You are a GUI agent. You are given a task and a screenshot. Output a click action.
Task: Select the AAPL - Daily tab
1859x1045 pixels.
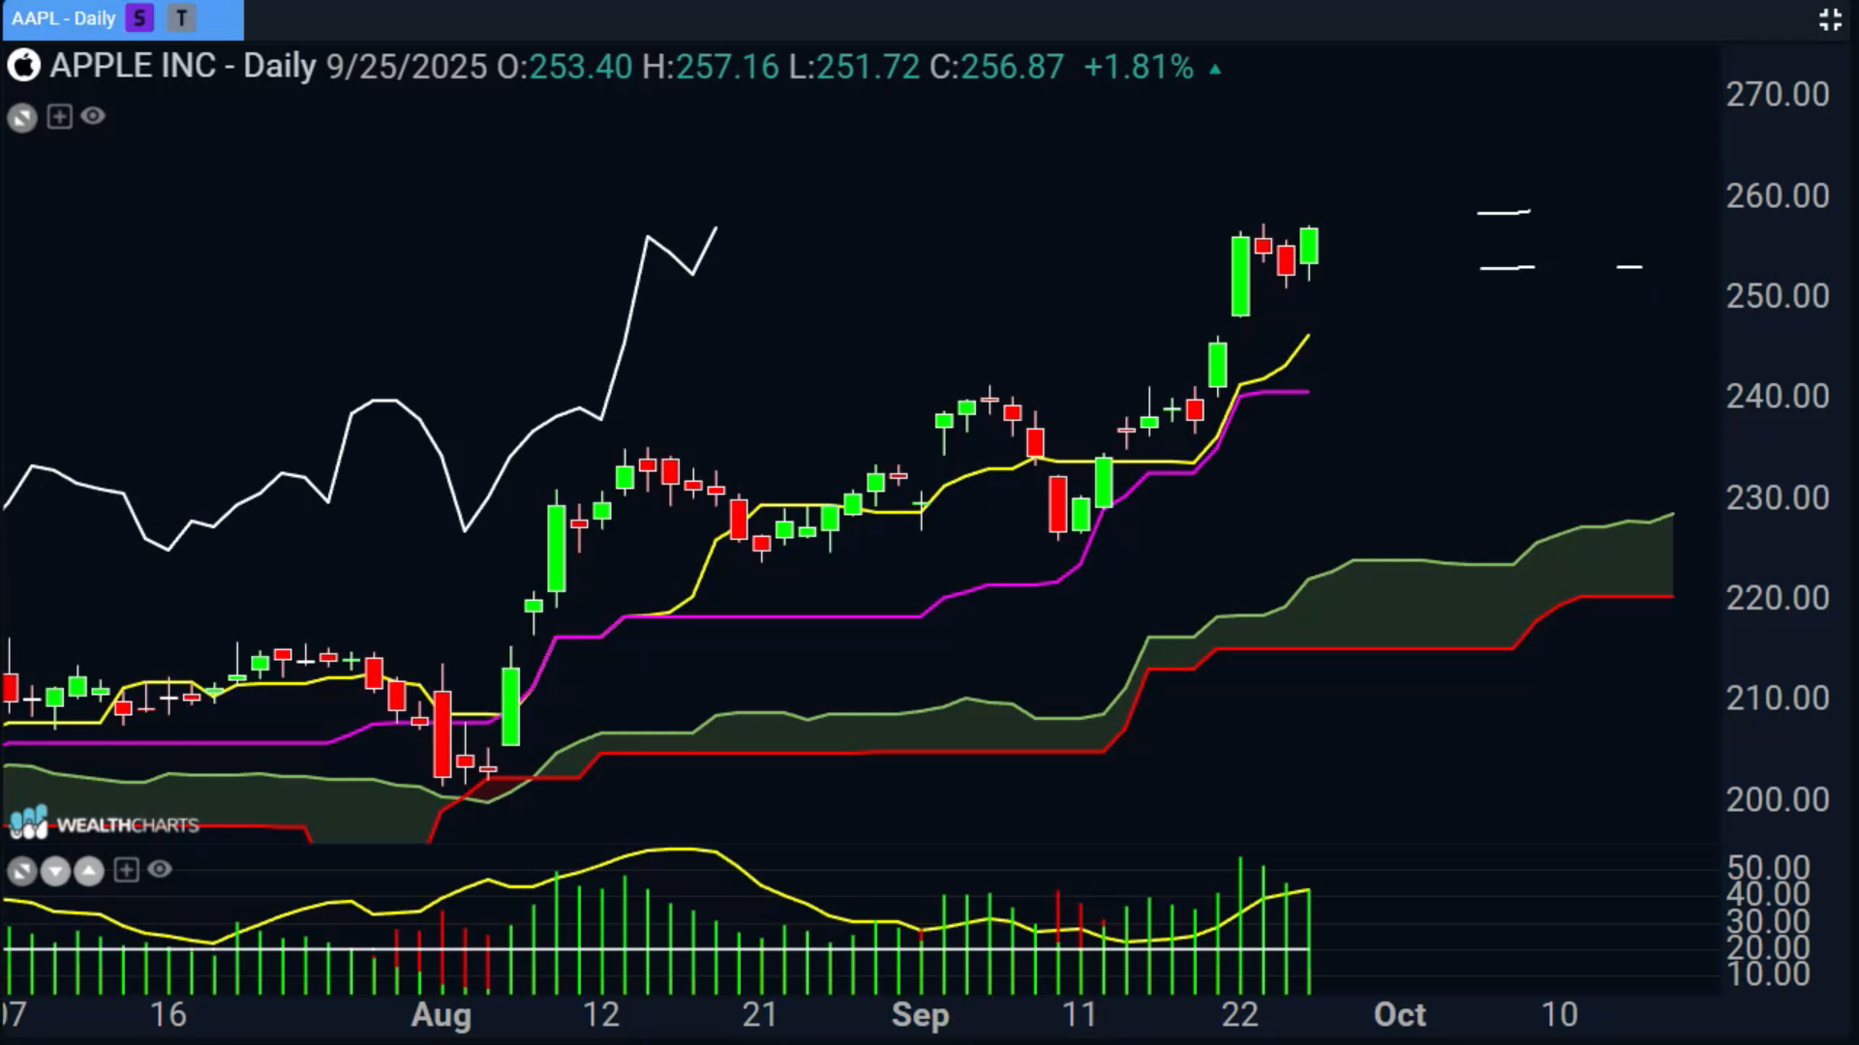(x=64, y=18)
